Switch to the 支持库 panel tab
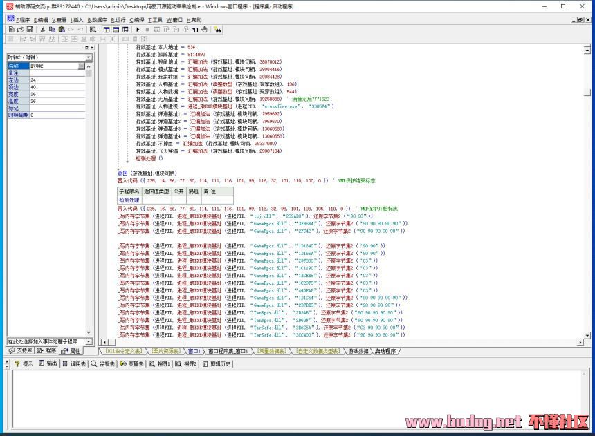 coord(21,351)
